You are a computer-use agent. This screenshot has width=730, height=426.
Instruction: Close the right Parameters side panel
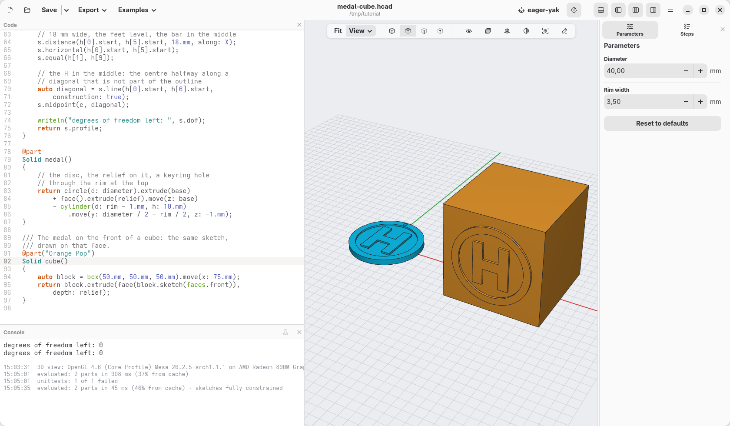pos(723,29)
